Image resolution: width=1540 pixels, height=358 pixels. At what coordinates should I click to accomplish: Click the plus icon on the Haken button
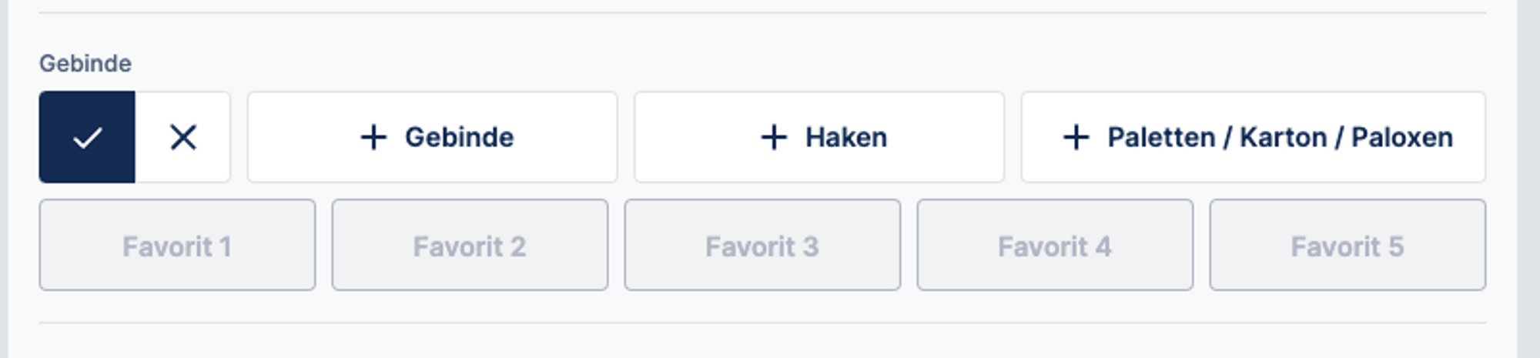tap(774, 138)
